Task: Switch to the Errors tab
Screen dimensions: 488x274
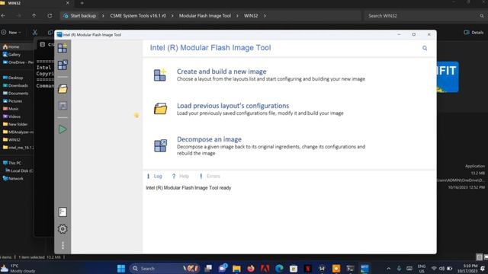Action: pos(210,176)
